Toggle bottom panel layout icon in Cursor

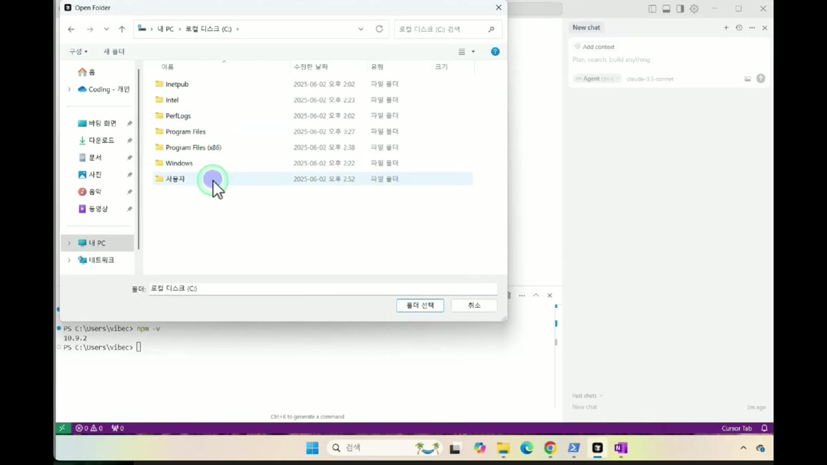666,9
